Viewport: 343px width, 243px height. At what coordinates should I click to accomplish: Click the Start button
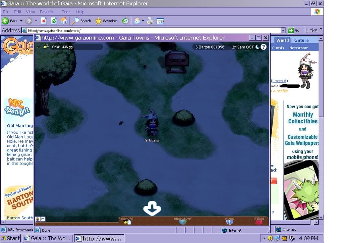(11, 238)
